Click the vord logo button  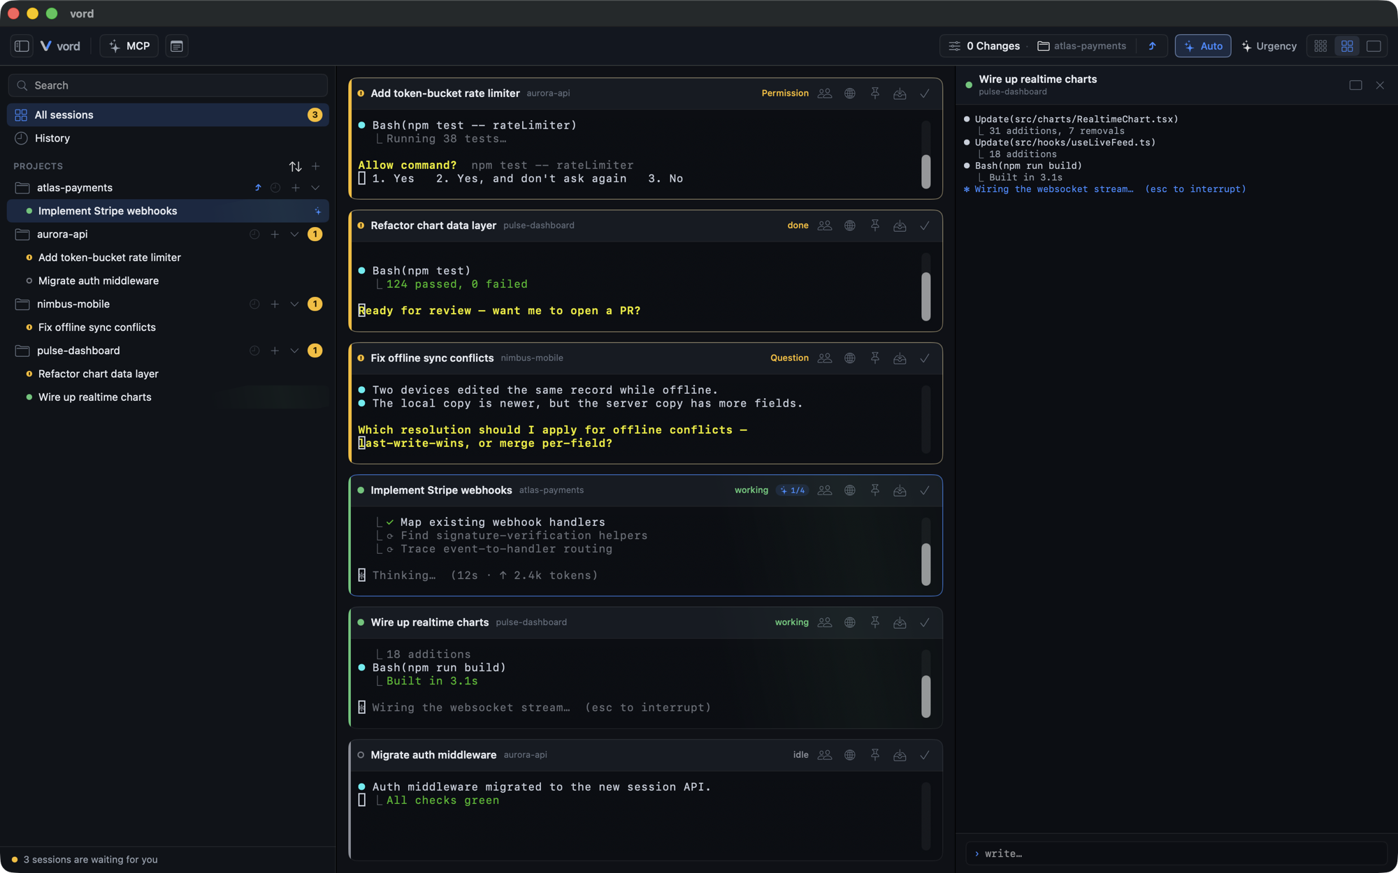[x=61, y=46]
